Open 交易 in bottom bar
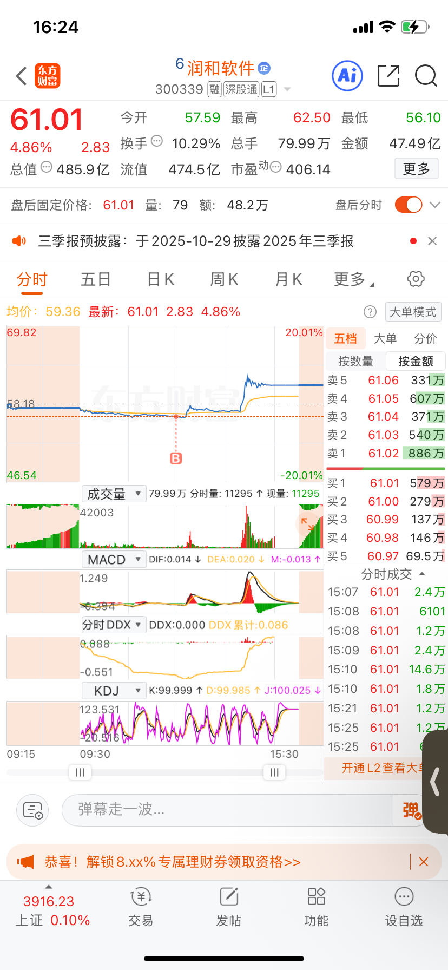This screenshot has height=970, width=448. pyautogui.click(x=141, y=908)
